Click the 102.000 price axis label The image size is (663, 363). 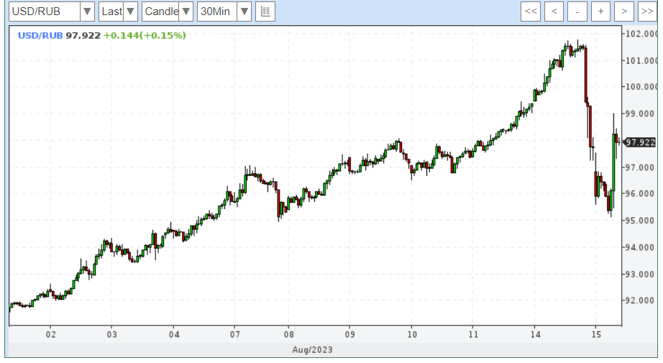click(x=642, y=34)
